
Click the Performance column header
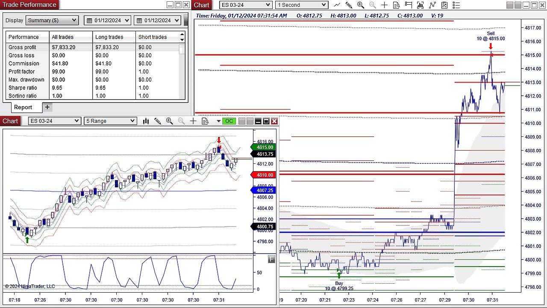pos(27,37)
